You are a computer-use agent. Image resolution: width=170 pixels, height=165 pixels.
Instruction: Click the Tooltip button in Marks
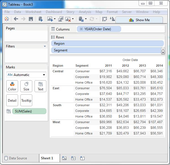point(26,101)
